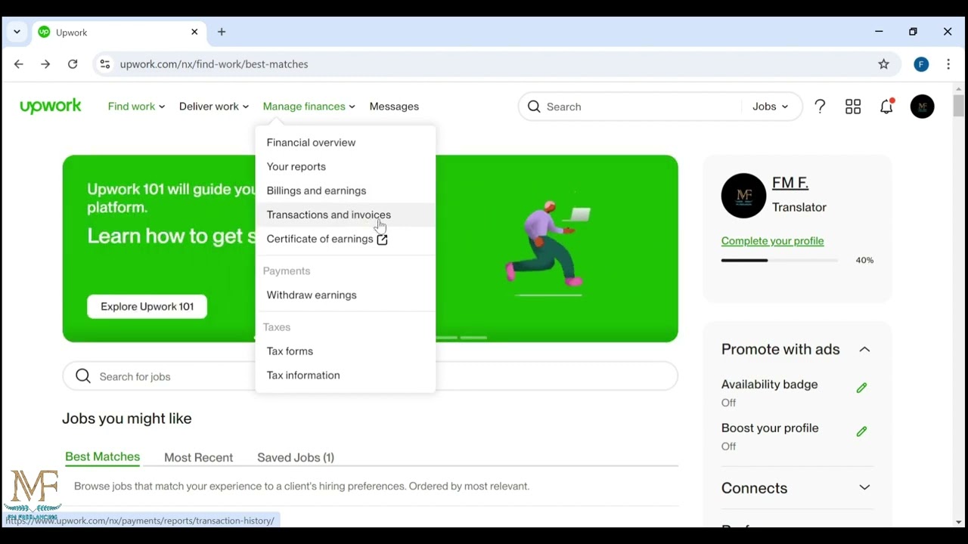Expand the Connects section

[864, 487]
